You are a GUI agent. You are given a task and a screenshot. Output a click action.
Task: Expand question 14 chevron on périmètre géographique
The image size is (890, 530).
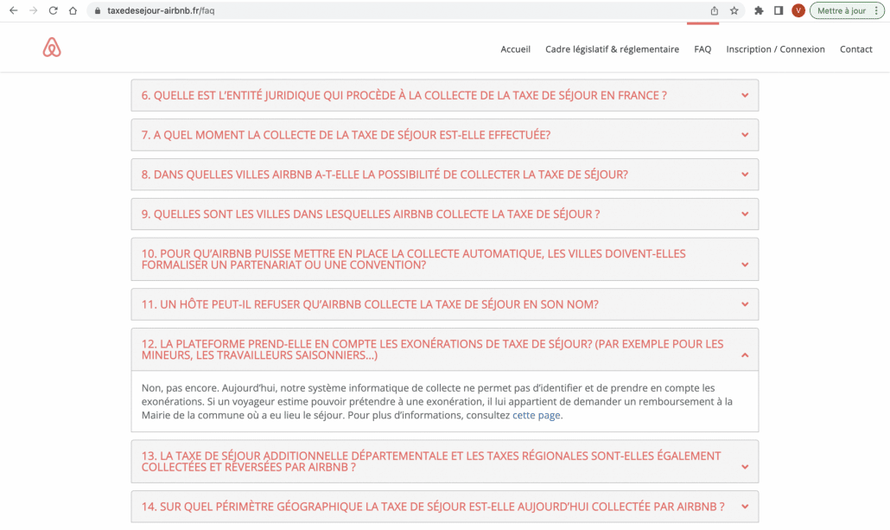pos(745,507)
